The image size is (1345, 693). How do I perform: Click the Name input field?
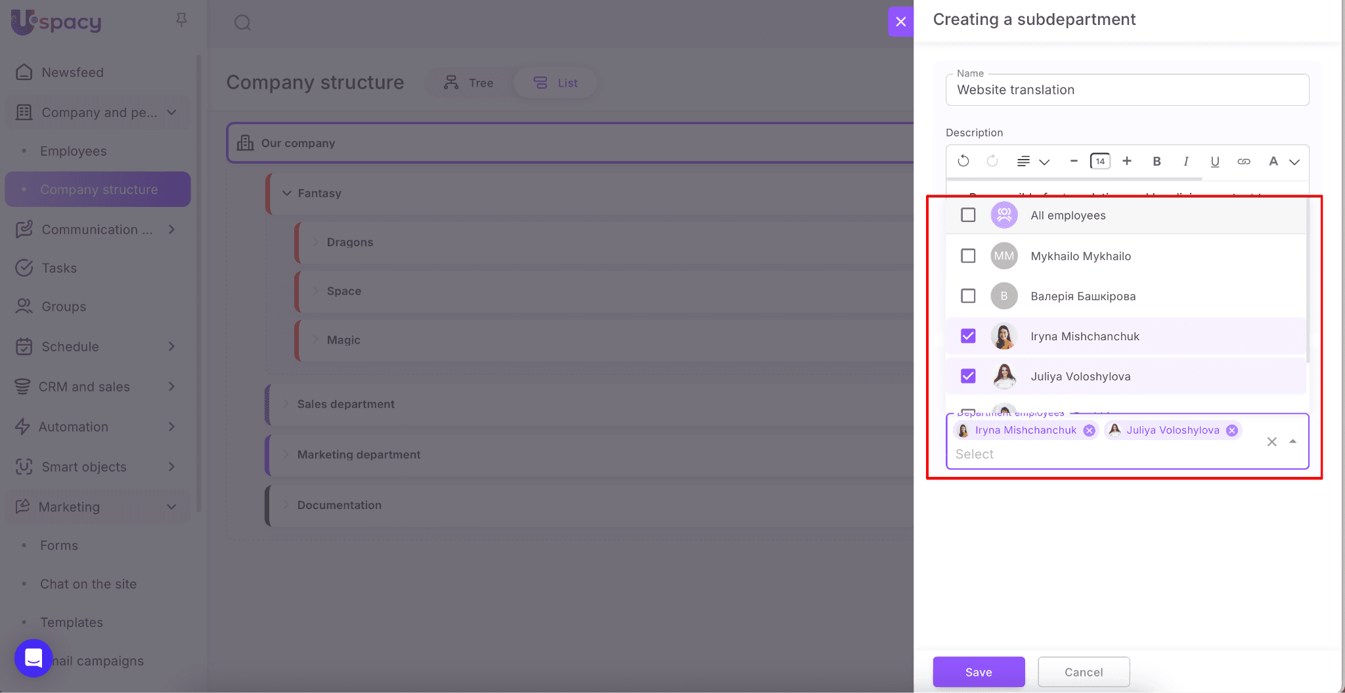[x=1127, y=90]
